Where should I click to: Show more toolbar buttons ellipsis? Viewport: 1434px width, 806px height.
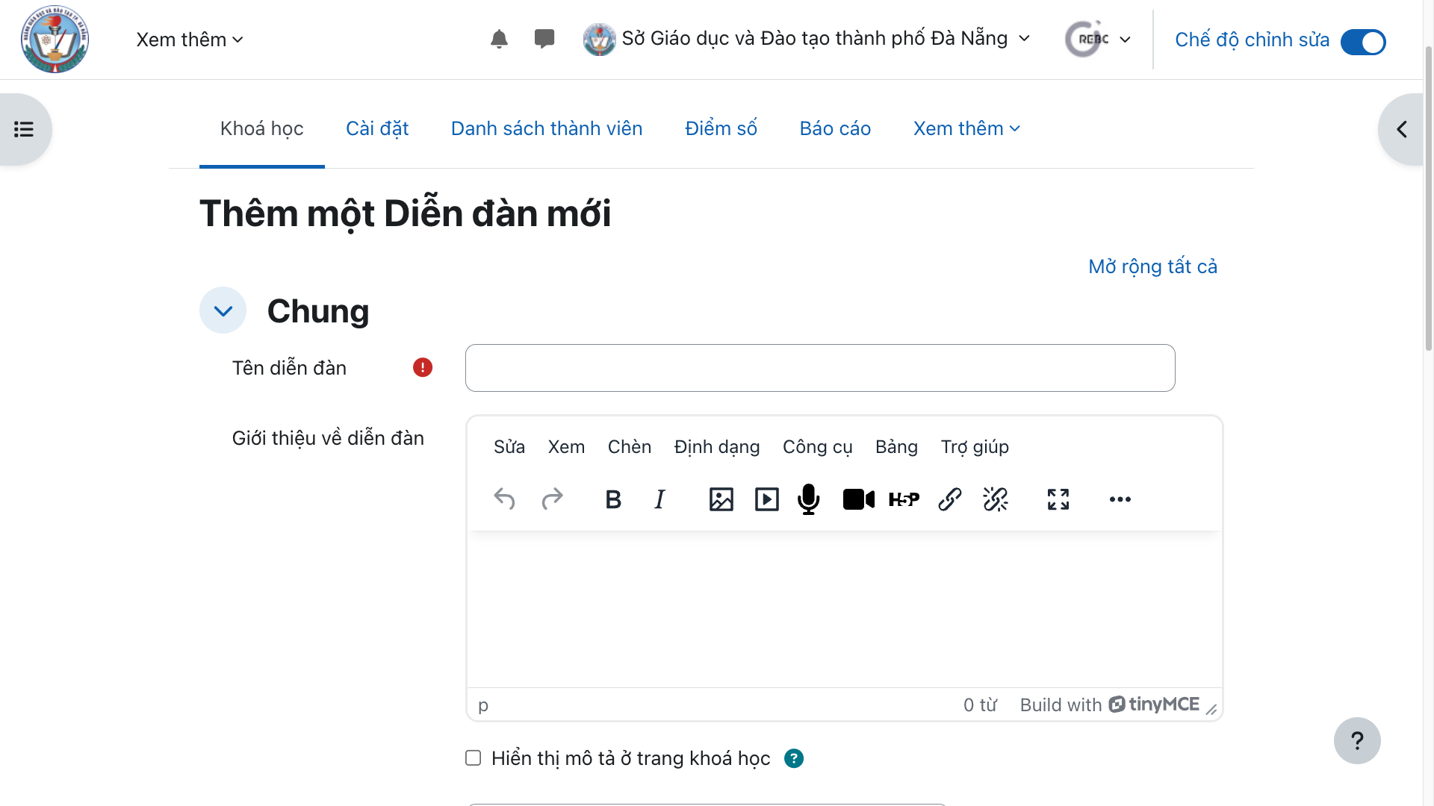[1120, 499]
